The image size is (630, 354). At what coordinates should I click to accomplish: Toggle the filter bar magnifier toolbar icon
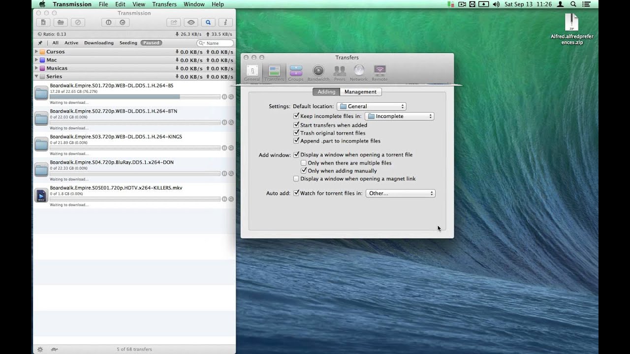click(208, 22)
